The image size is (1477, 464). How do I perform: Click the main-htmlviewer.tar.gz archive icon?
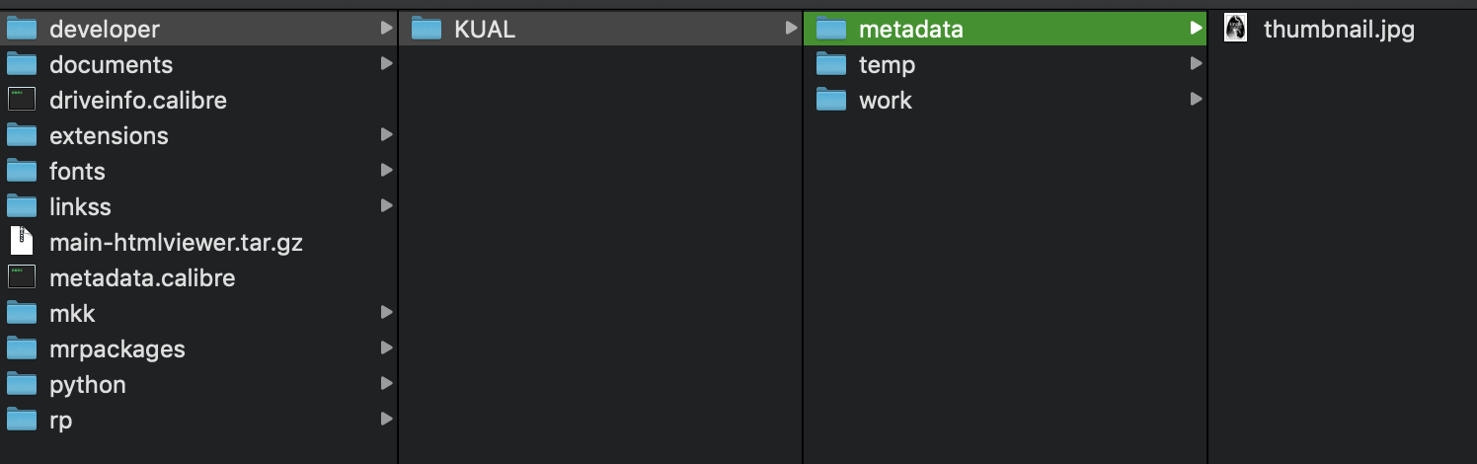[22, 242]
